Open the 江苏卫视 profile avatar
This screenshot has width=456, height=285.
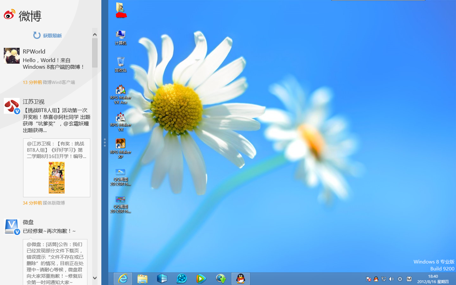(x=12, y=106)
